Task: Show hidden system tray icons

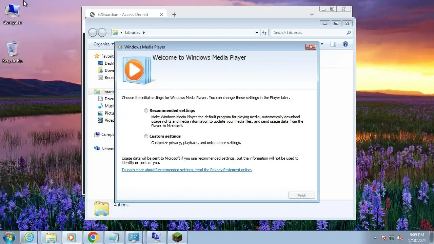Action: pos(375,238)
